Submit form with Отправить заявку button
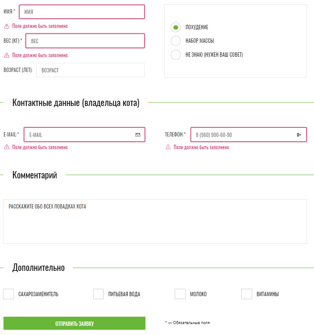 click(x=74, y=323)
